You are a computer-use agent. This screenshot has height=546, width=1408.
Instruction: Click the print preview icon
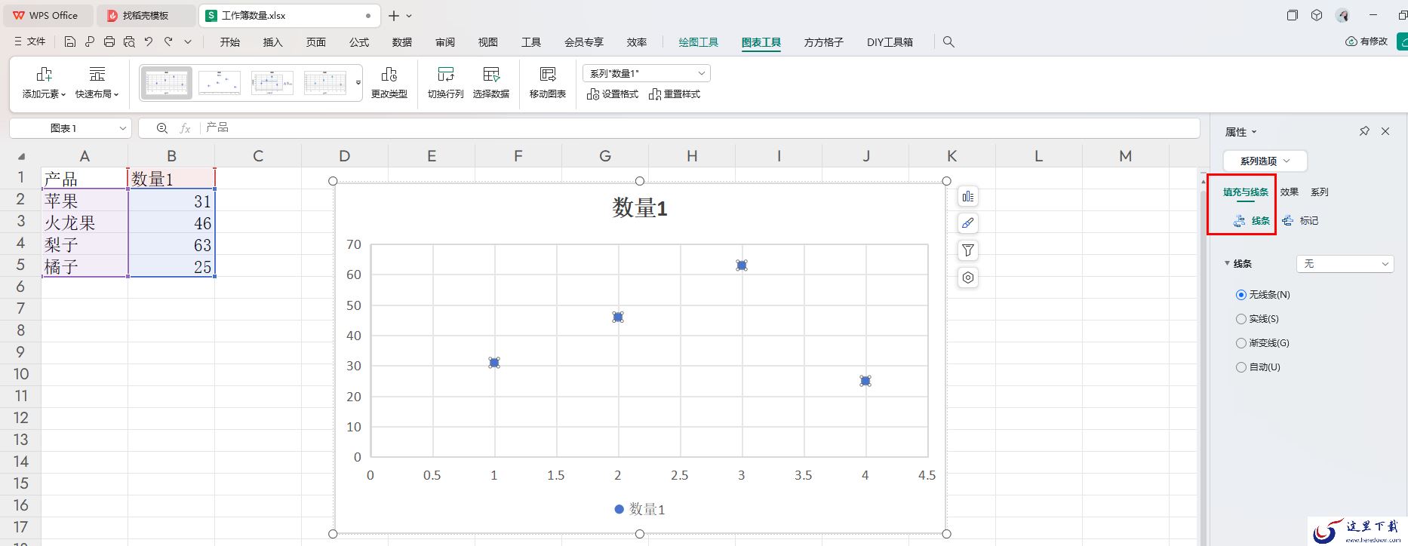pyautogui.click(x=129, y=42)
